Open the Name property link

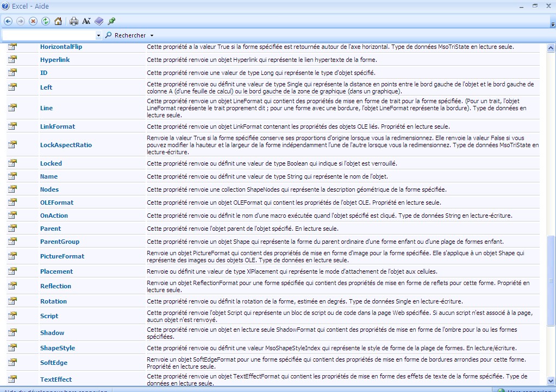click(49, 176)
